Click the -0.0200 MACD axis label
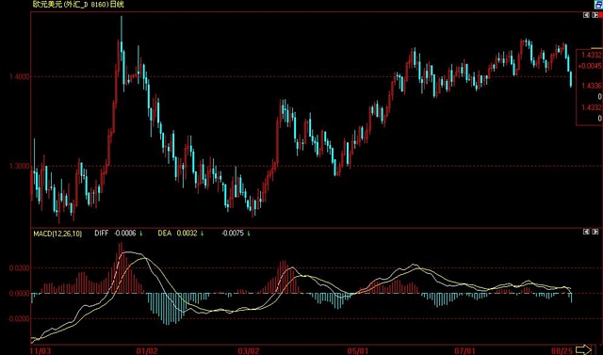Image resolution: width=603 pixels, height=355 pixels. pyautogui.click(x=19, y=318)
